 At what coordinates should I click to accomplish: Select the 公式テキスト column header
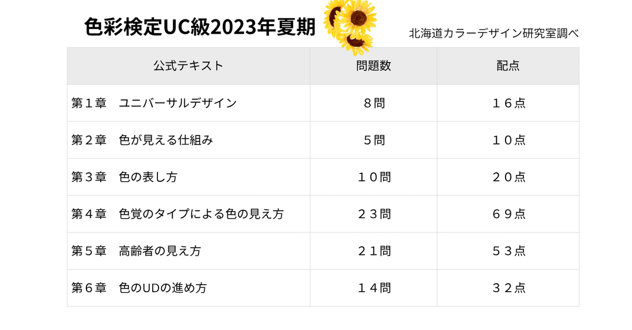[189, 66]
